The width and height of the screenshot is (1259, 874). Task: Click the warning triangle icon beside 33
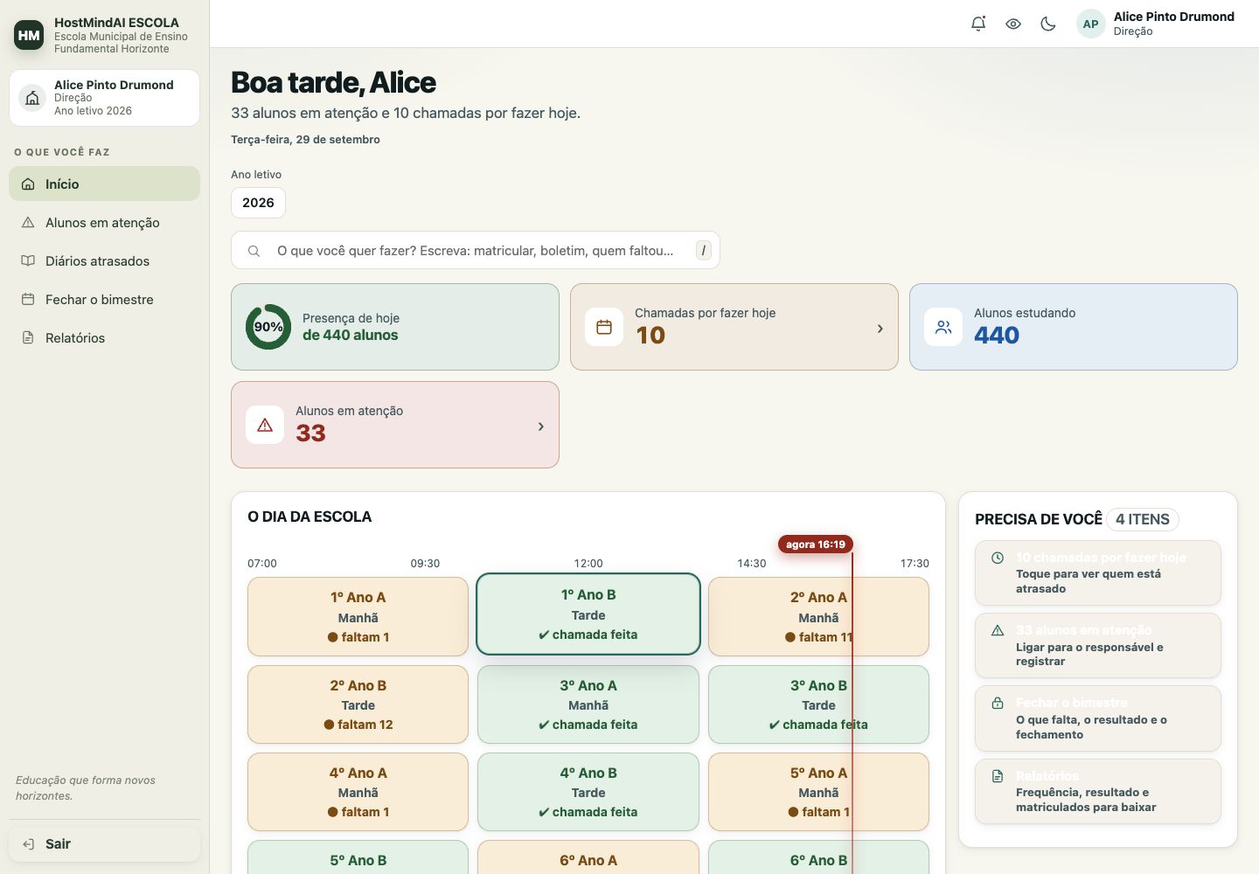(x=265, y=425)
